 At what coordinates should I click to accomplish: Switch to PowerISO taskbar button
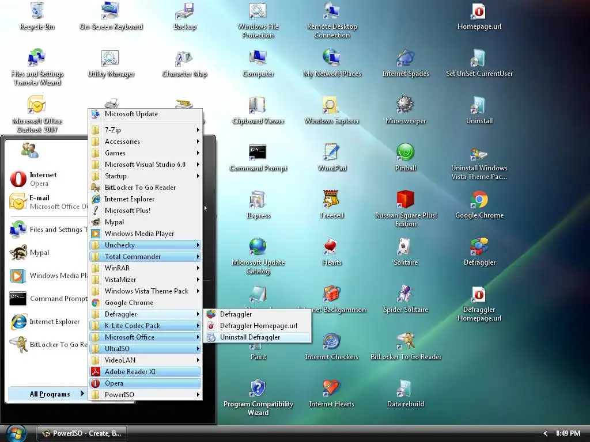(x=82, y=433)
